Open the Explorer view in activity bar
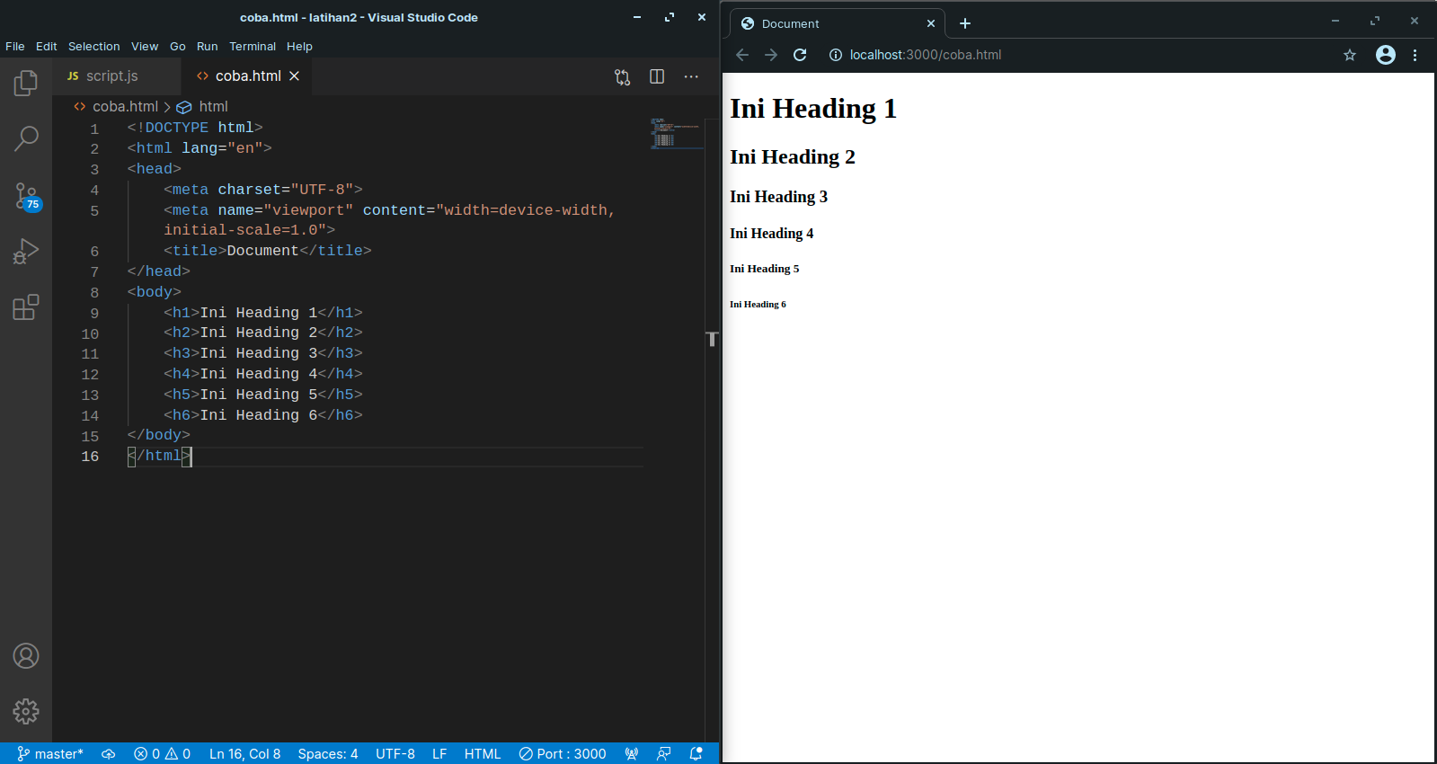Screen dimensions: 1437x764 pyautogui.click(x=26, y=84)
